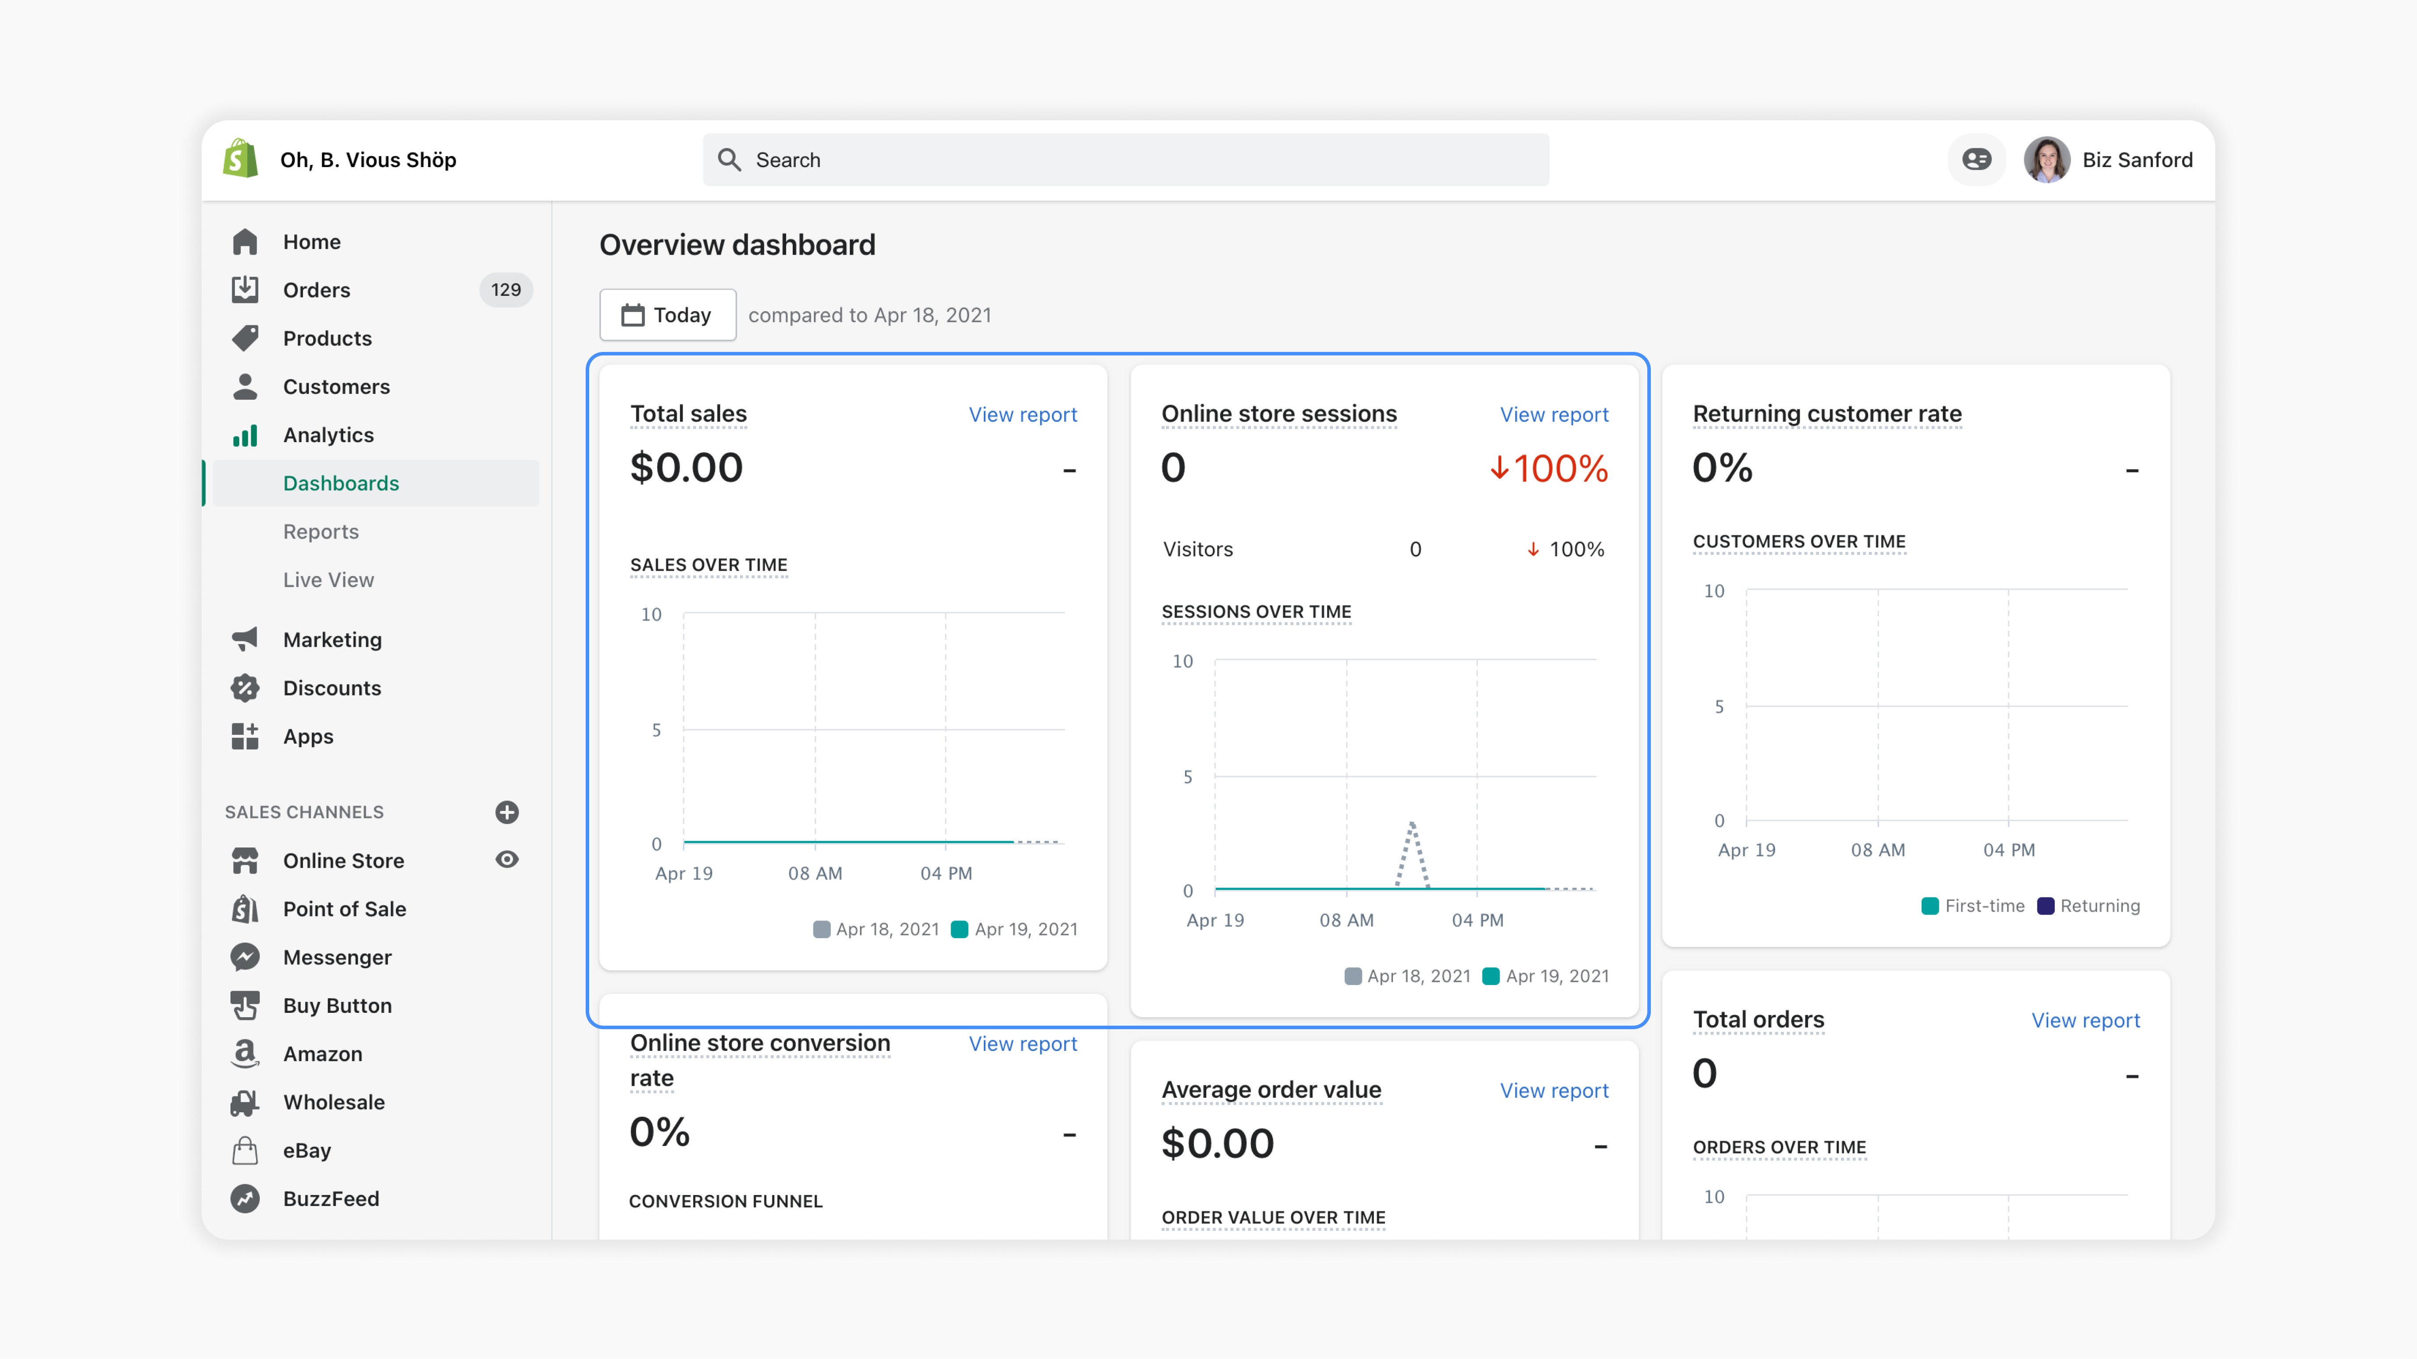The image size is (2417, 1359).
Task: Click the 129 orders count badge
Action: (x=506, y=290)
